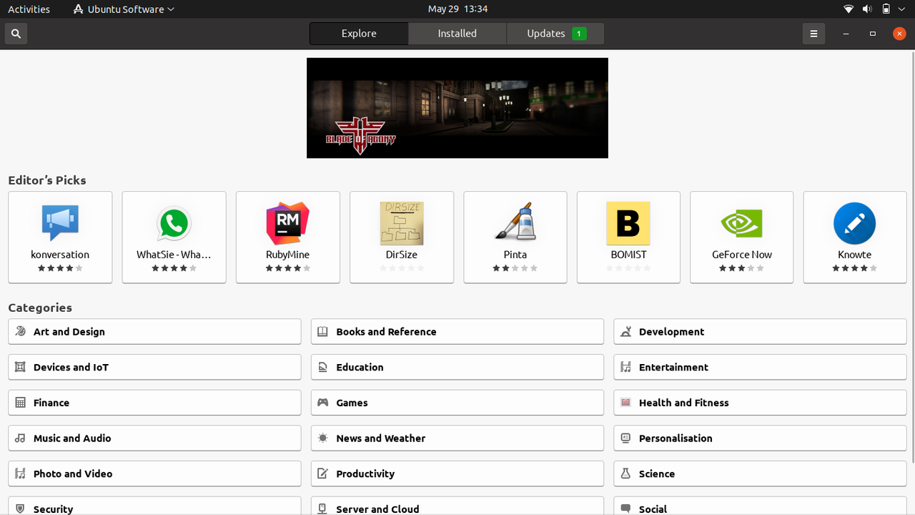Browse the Development category

tap(760, 332)
